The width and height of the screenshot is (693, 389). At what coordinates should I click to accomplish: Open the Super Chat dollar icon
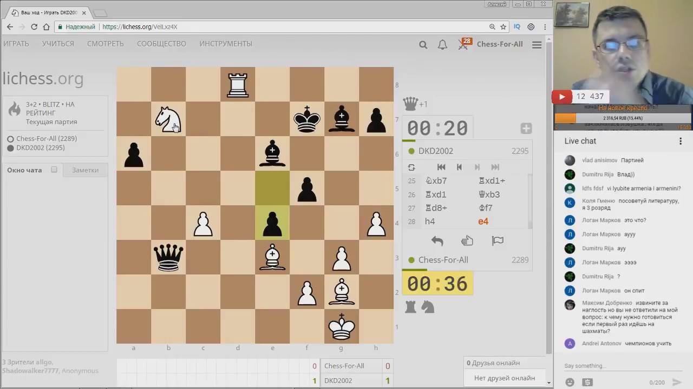coord(587,382)
